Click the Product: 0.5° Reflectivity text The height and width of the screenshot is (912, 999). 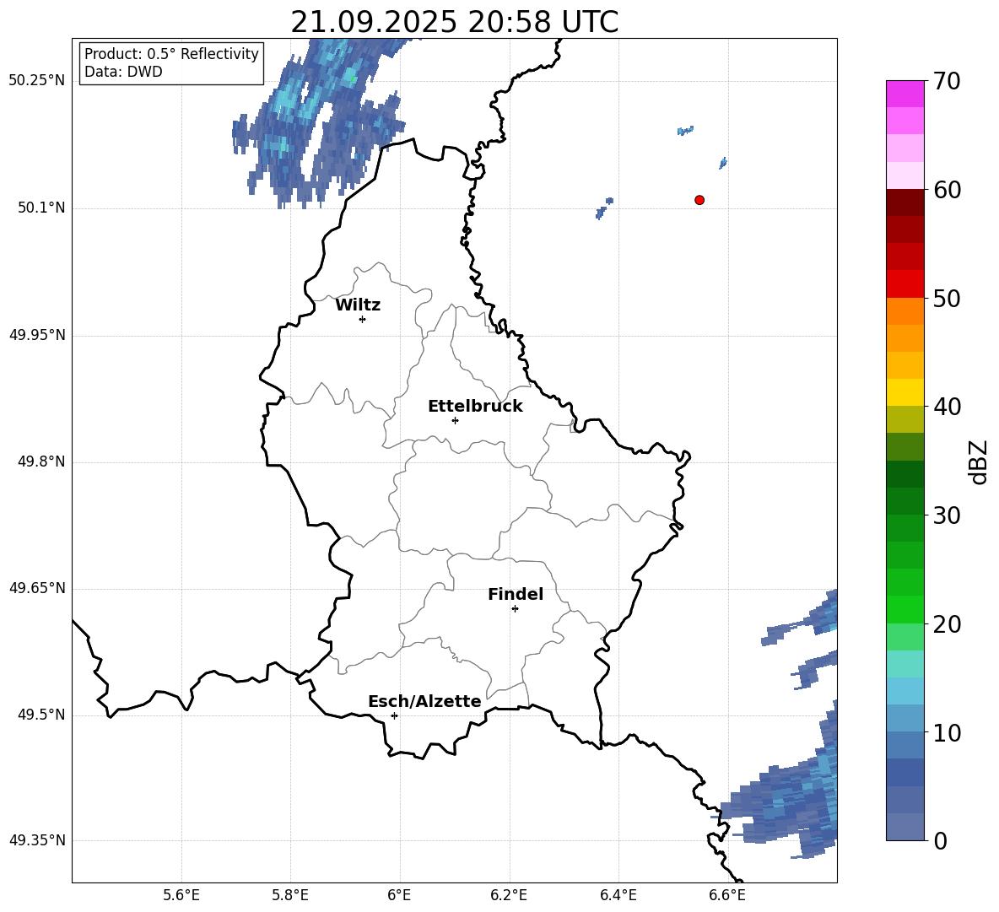(171, 54)
